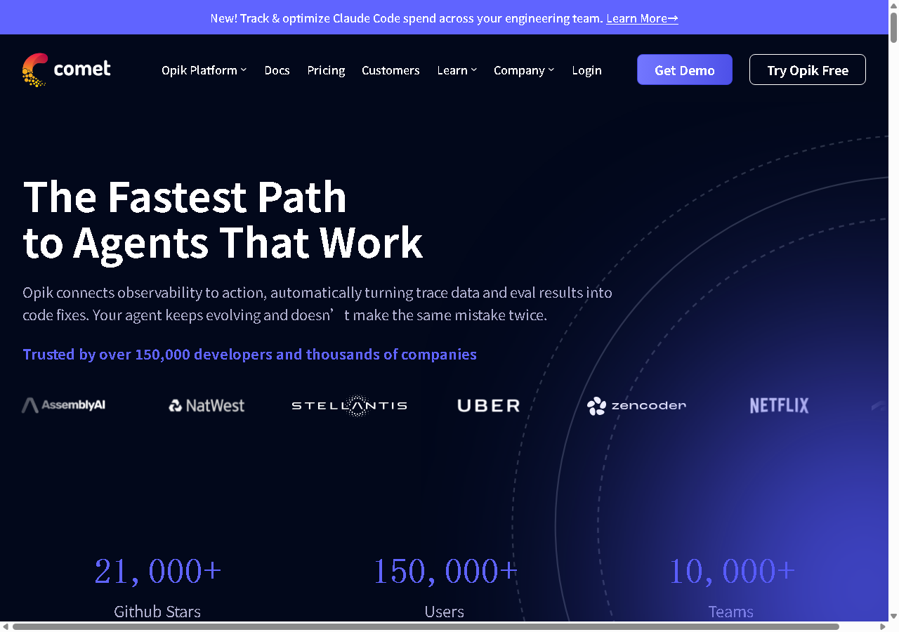899x632 pixels.
Task: Click the 'Trusted by over 150,000 developers' text
Action: point(250,354)
